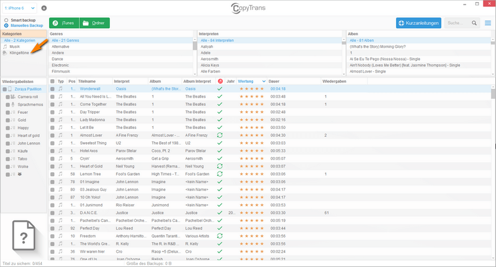Select the Wolke playlist

point(23,167)
